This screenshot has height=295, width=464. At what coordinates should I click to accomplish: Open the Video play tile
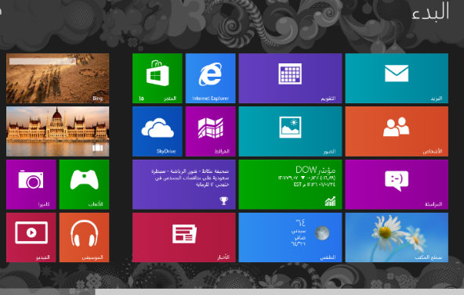coord(31,237)
